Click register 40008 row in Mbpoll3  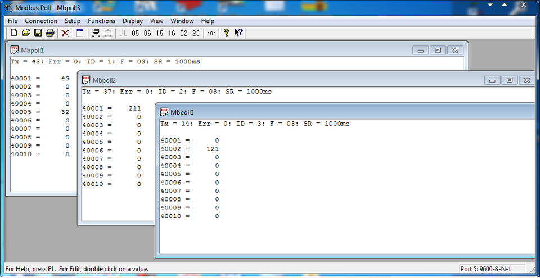pos(190,199)
